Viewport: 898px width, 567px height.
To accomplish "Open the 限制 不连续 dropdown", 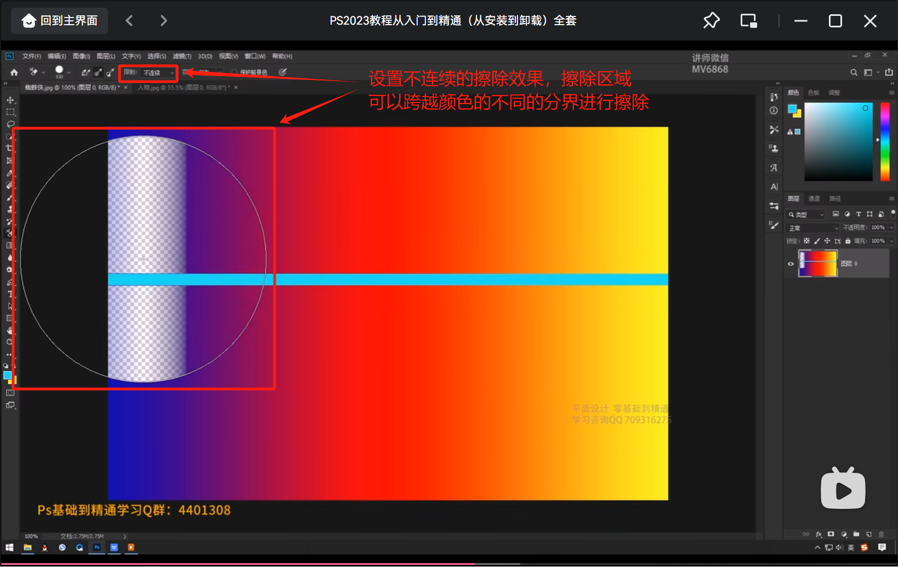I will point(159,72).
